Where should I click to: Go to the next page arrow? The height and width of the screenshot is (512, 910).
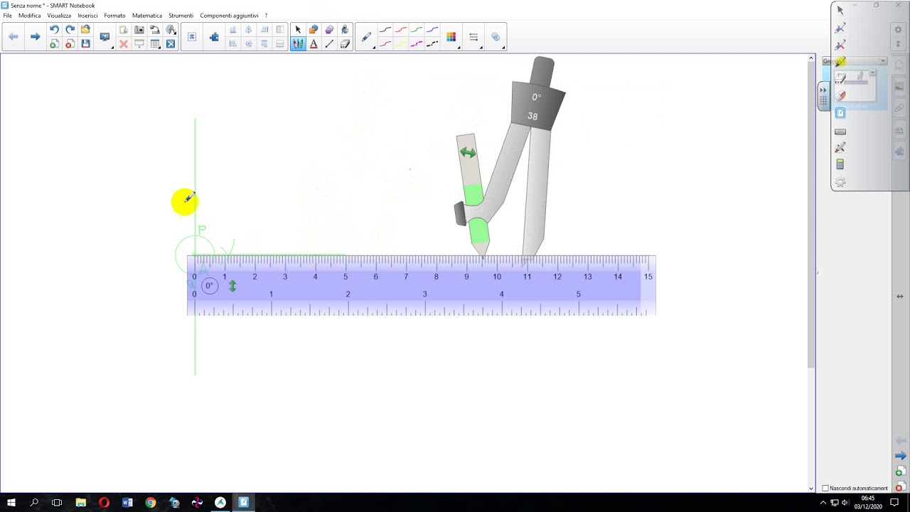coord(35,36)
